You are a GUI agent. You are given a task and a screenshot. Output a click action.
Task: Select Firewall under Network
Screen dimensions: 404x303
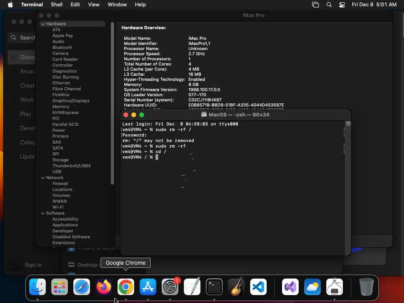(x=60, y=184)
